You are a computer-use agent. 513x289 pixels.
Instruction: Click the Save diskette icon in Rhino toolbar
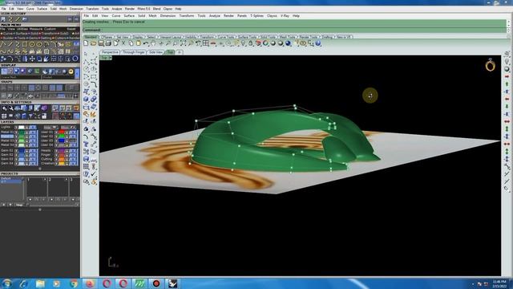[x=101, y=43]
